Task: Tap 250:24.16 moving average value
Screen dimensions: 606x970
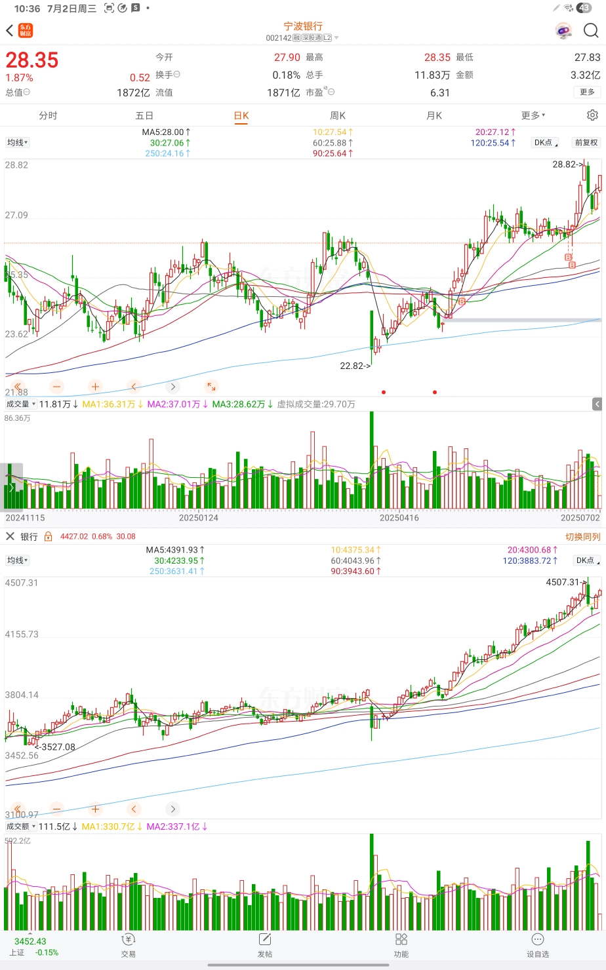Action: coord(168,153)
